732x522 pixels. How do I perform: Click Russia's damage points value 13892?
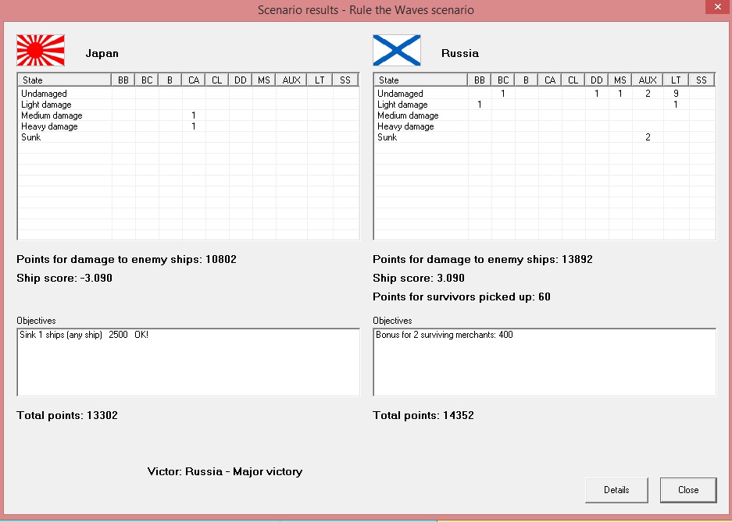[x=577, y=260]
